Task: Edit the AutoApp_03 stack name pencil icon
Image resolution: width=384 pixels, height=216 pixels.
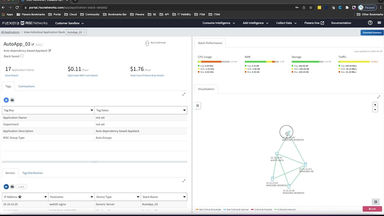Action: pos(33,44)
